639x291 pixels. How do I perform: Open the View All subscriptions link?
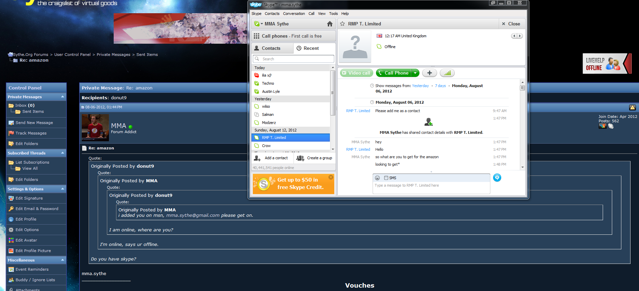(x=30, y=168)
